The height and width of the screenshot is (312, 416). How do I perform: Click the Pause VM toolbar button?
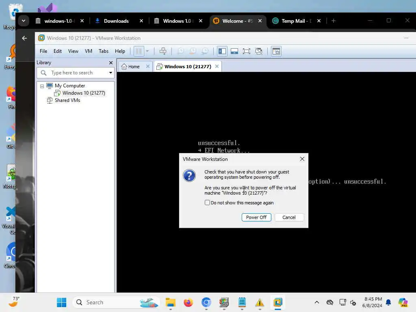tap(139, 51)
